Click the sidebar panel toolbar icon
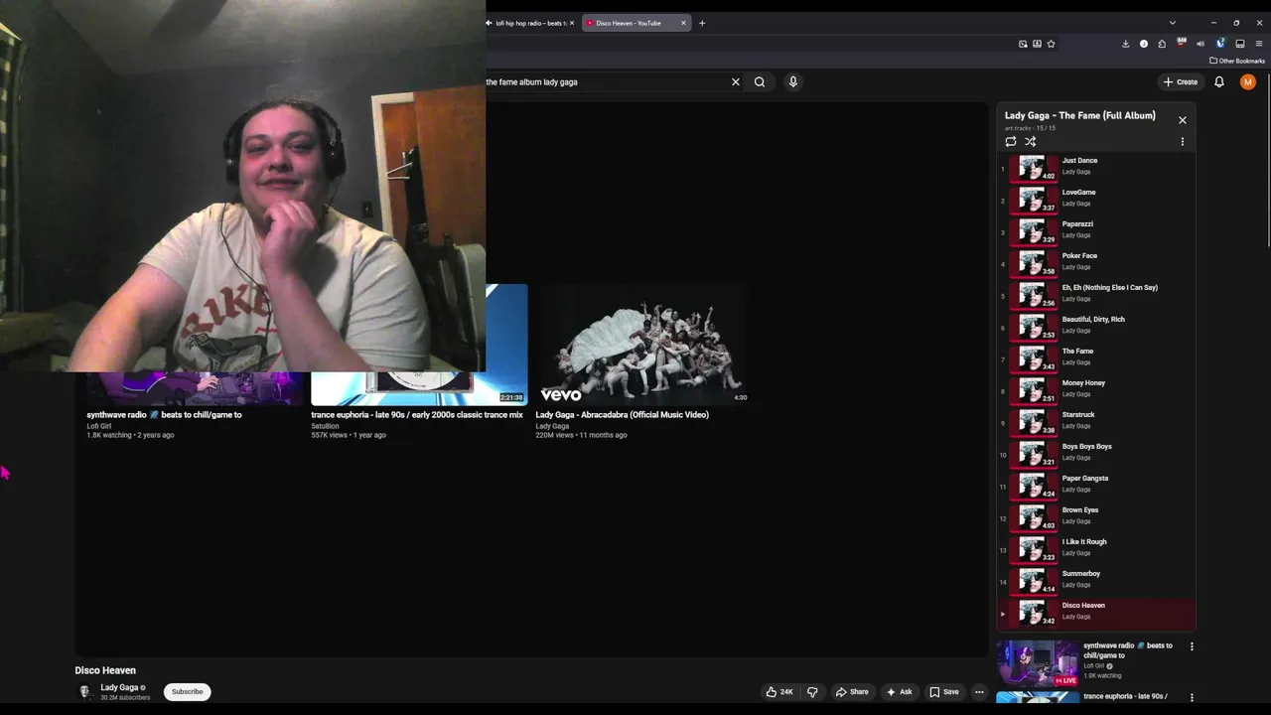This screenshot has height=715, width=1271. coord(1239,44)
